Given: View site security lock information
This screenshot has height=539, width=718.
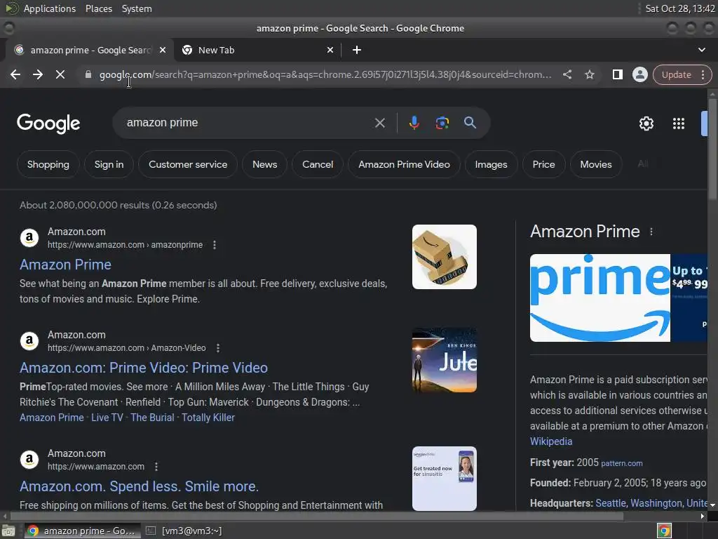Looking at the screenshot, I should pos(88,74).
